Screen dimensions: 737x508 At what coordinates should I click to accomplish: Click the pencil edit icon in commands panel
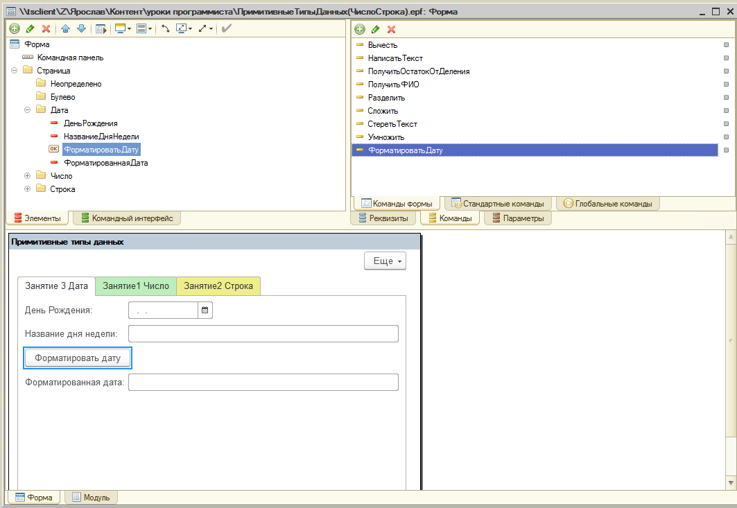[x=375, y=29]
